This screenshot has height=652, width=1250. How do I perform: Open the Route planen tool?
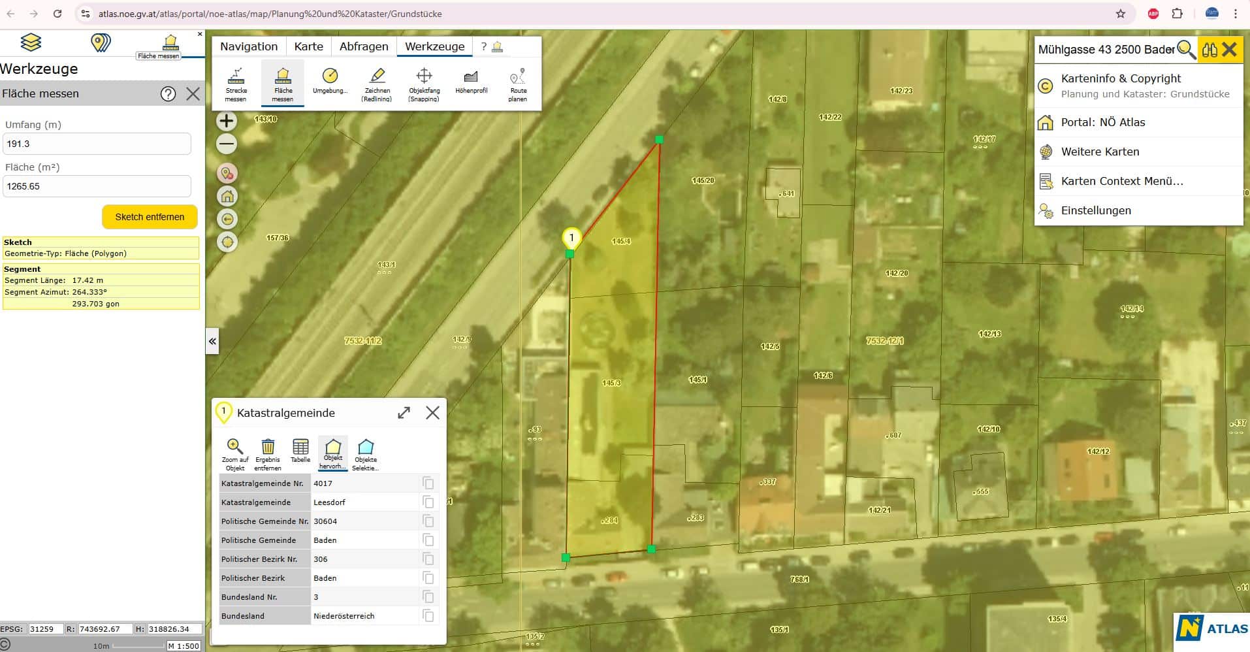pos(518,84)
